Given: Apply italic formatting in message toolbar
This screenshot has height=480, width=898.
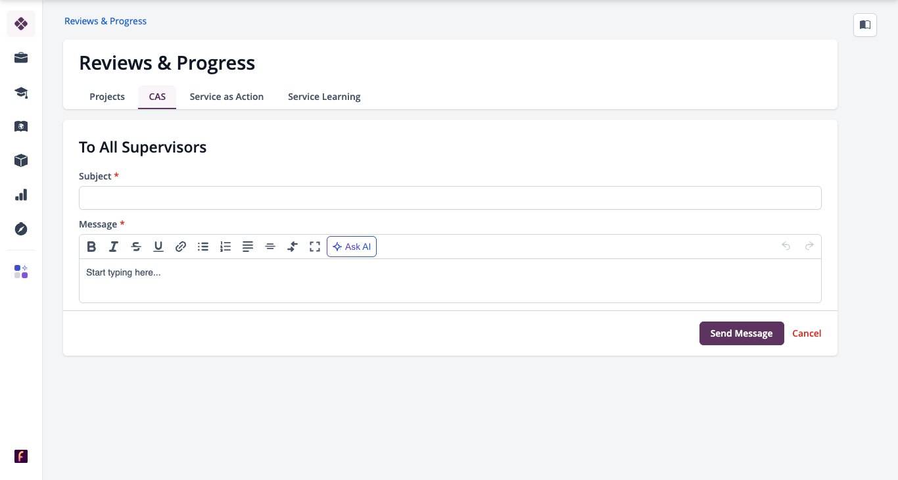Looking at the screenshot, I should [x=114, y=247].
